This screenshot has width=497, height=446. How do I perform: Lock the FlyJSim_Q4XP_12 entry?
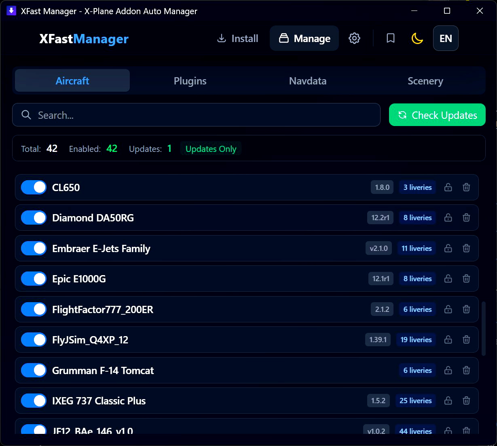pos(448,340)
